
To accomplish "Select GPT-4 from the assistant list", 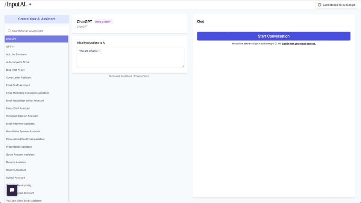I will point(10,47).
